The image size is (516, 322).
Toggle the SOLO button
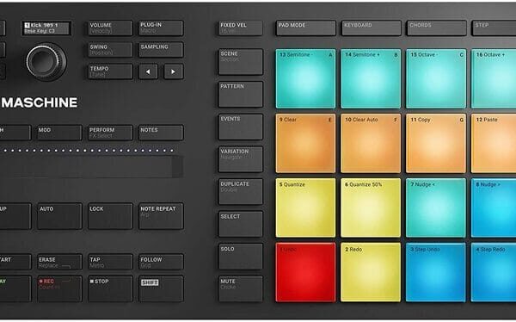[x=241, y=257]
